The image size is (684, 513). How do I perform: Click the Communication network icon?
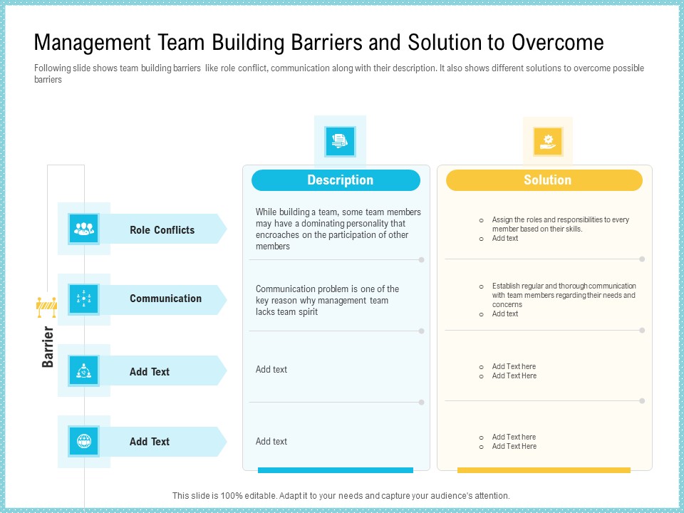84,299
